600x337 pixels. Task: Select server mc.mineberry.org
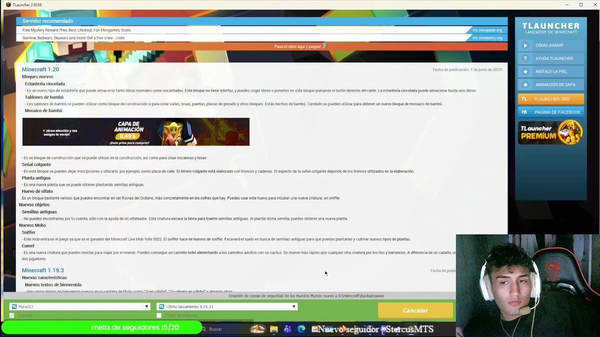coord(487,38)
